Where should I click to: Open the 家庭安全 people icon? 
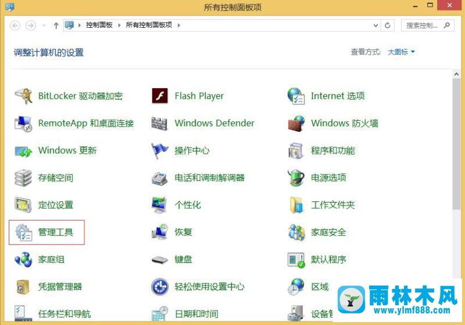coord(296,232)
